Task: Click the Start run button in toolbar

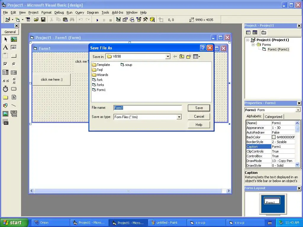Action: click(x=97, y=20)
